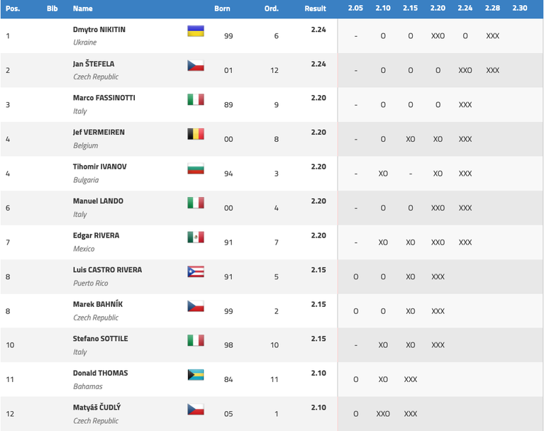The height and width of the screenshot is (431, 544).
Task: Click Edgar RIVERA's 2.20 result
Action: (x=318, y=235)
